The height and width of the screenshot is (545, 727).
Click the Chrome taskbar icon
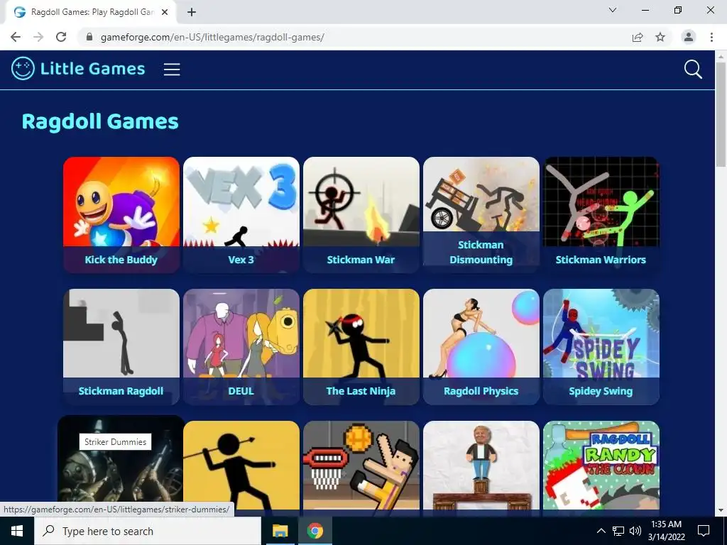[x=315, y=531]
